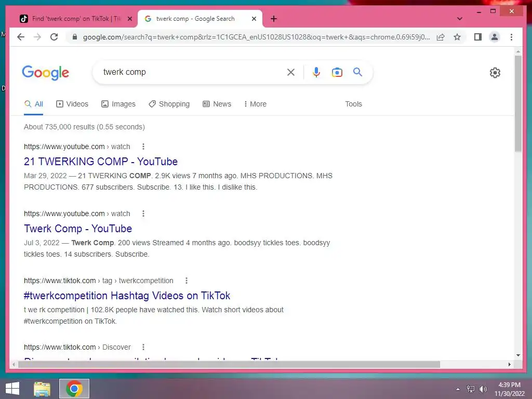Click the tiktok.com tag twerkcompetition breadcrumb
The height and width of the screenshot is (399, 532).
[x=98, y=281]
